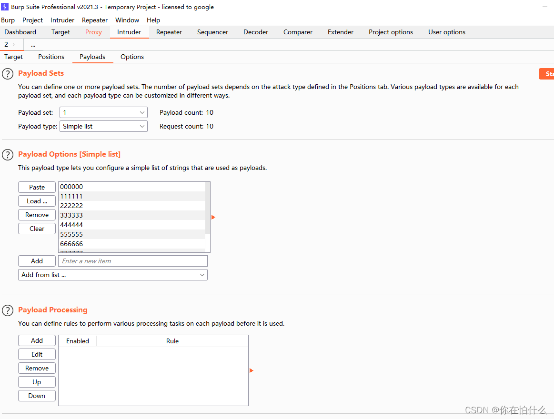Click the Edit rule button
The width and height of the screenshot is (554, 419).
(37, 354)
